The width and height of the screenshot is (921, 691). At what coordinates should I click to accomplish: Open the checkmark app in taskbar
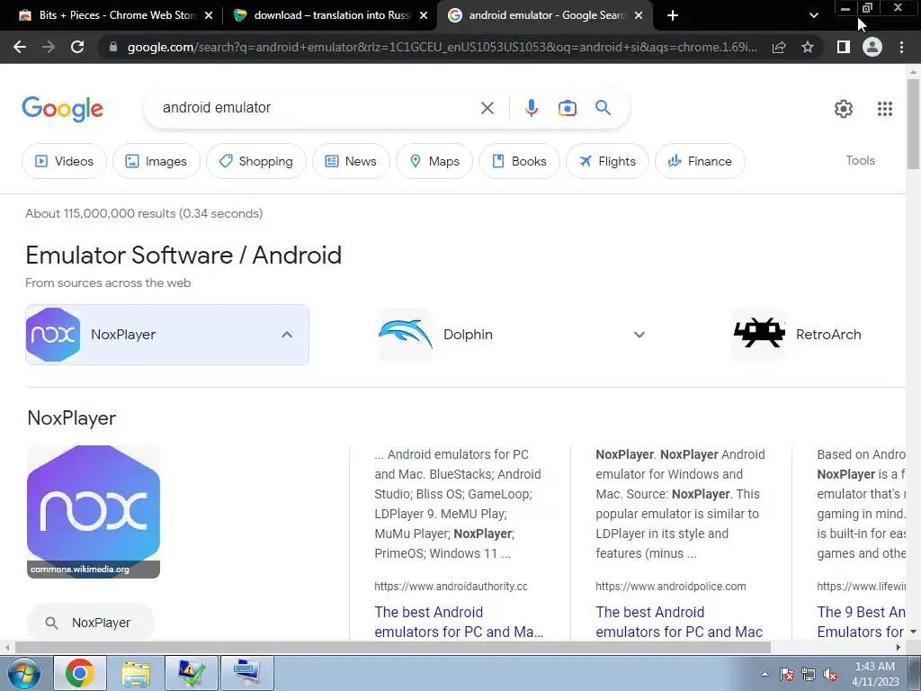coord(192,673)
